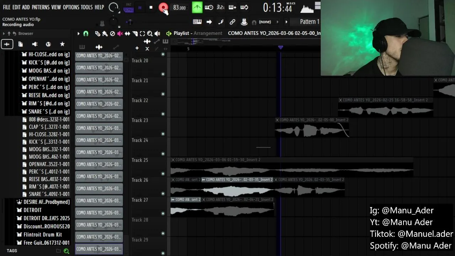Open the playlist options arrow menu

tap(79, 33)
